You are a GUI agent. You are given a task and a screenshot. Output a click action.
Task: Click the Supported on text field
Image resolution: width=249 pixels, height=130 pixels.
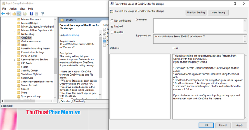(198, 39)
